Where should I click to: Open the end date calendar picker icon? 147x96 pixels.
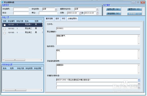[x=97, y=13]
